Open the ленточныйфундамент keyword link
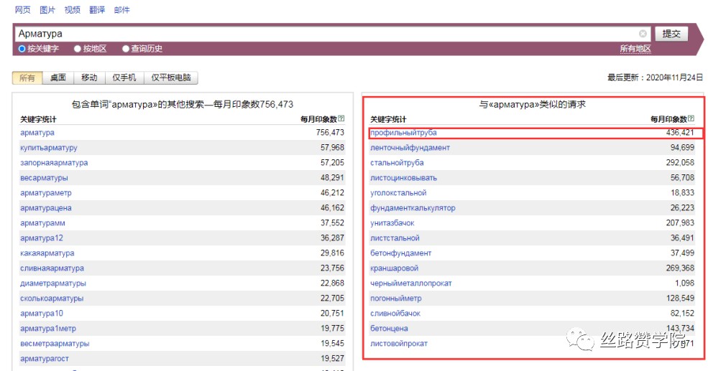This screenshot has height=371, width=708. [410, 148]
